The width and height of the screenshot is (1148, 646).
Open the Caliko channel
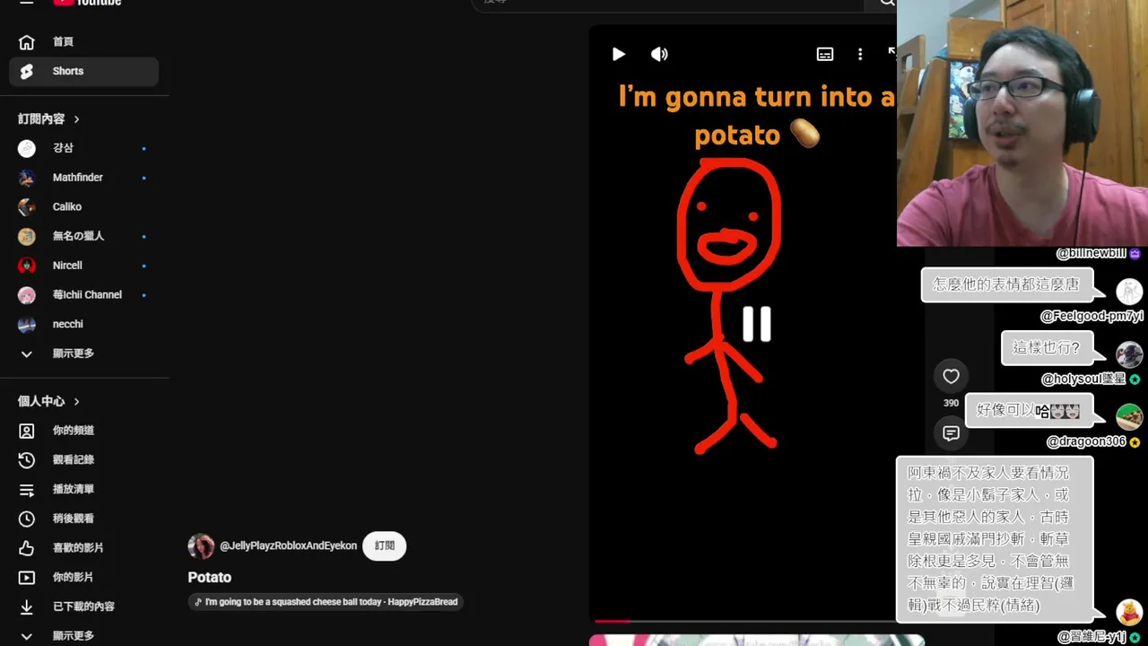pos(83,206)
